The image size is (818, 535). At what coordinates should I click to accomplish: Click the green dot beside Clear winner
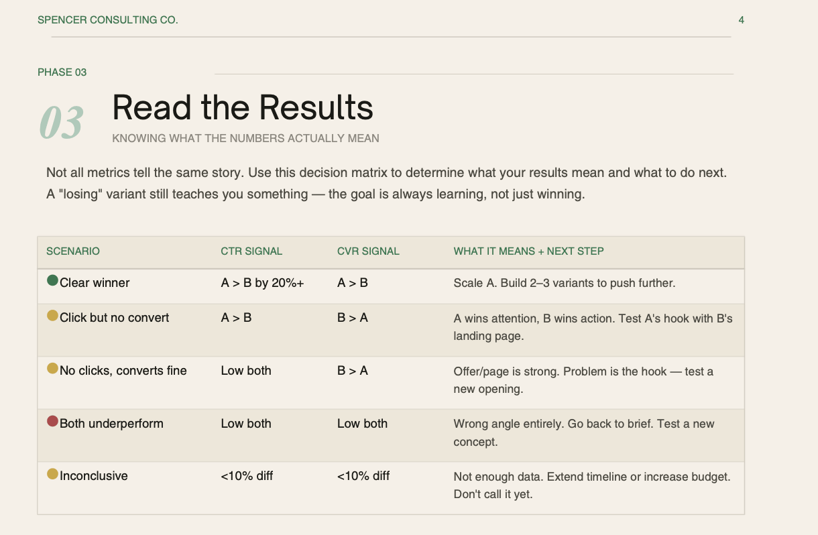click(52, 281)
